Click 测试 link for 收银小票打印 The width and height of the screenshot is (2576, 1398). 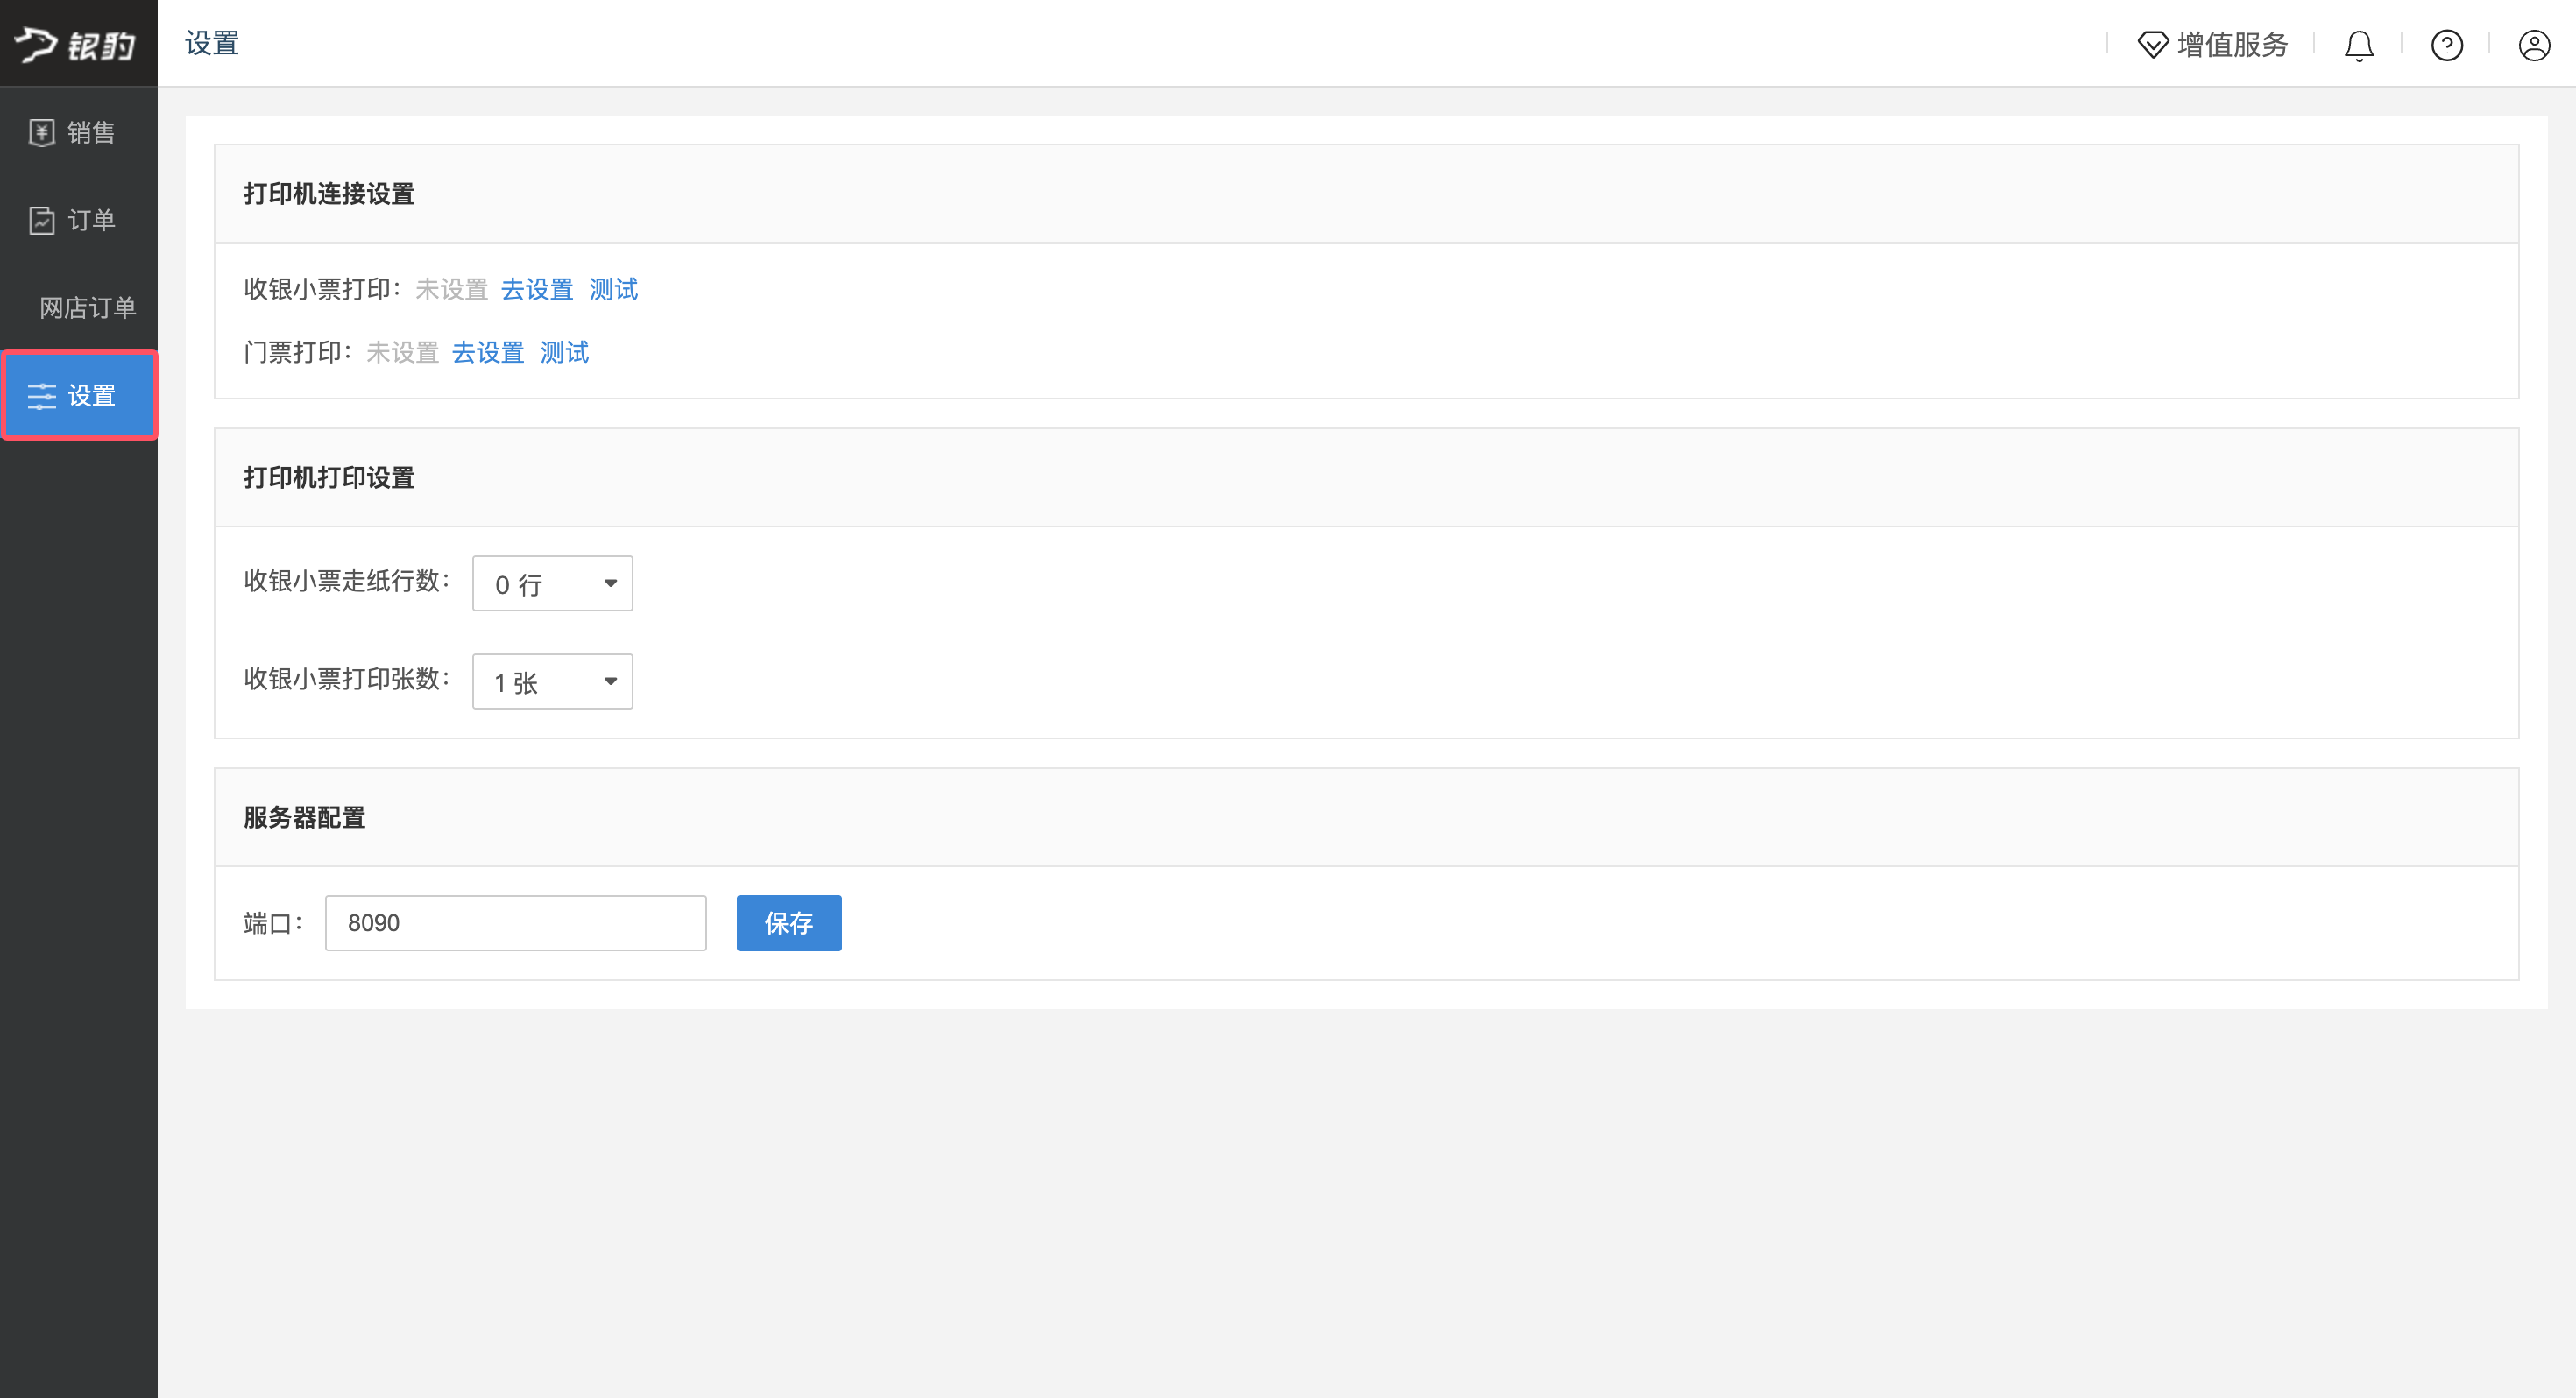[x=613, y=290]
